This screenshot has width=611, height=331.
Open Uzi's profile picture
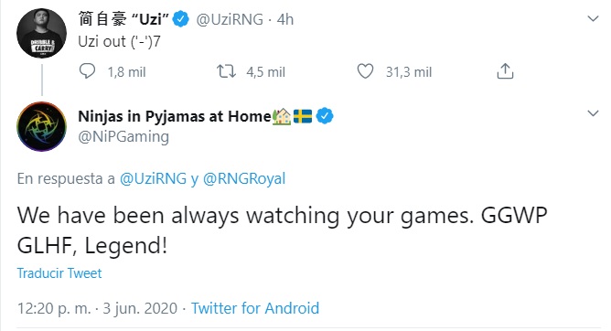tap(42, 34)
